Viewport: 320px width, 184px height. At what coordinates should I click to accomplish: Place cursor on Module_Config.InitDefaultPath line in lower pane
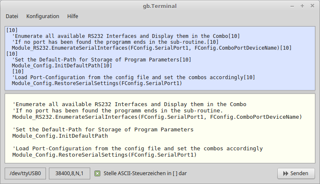pos(60,136)
